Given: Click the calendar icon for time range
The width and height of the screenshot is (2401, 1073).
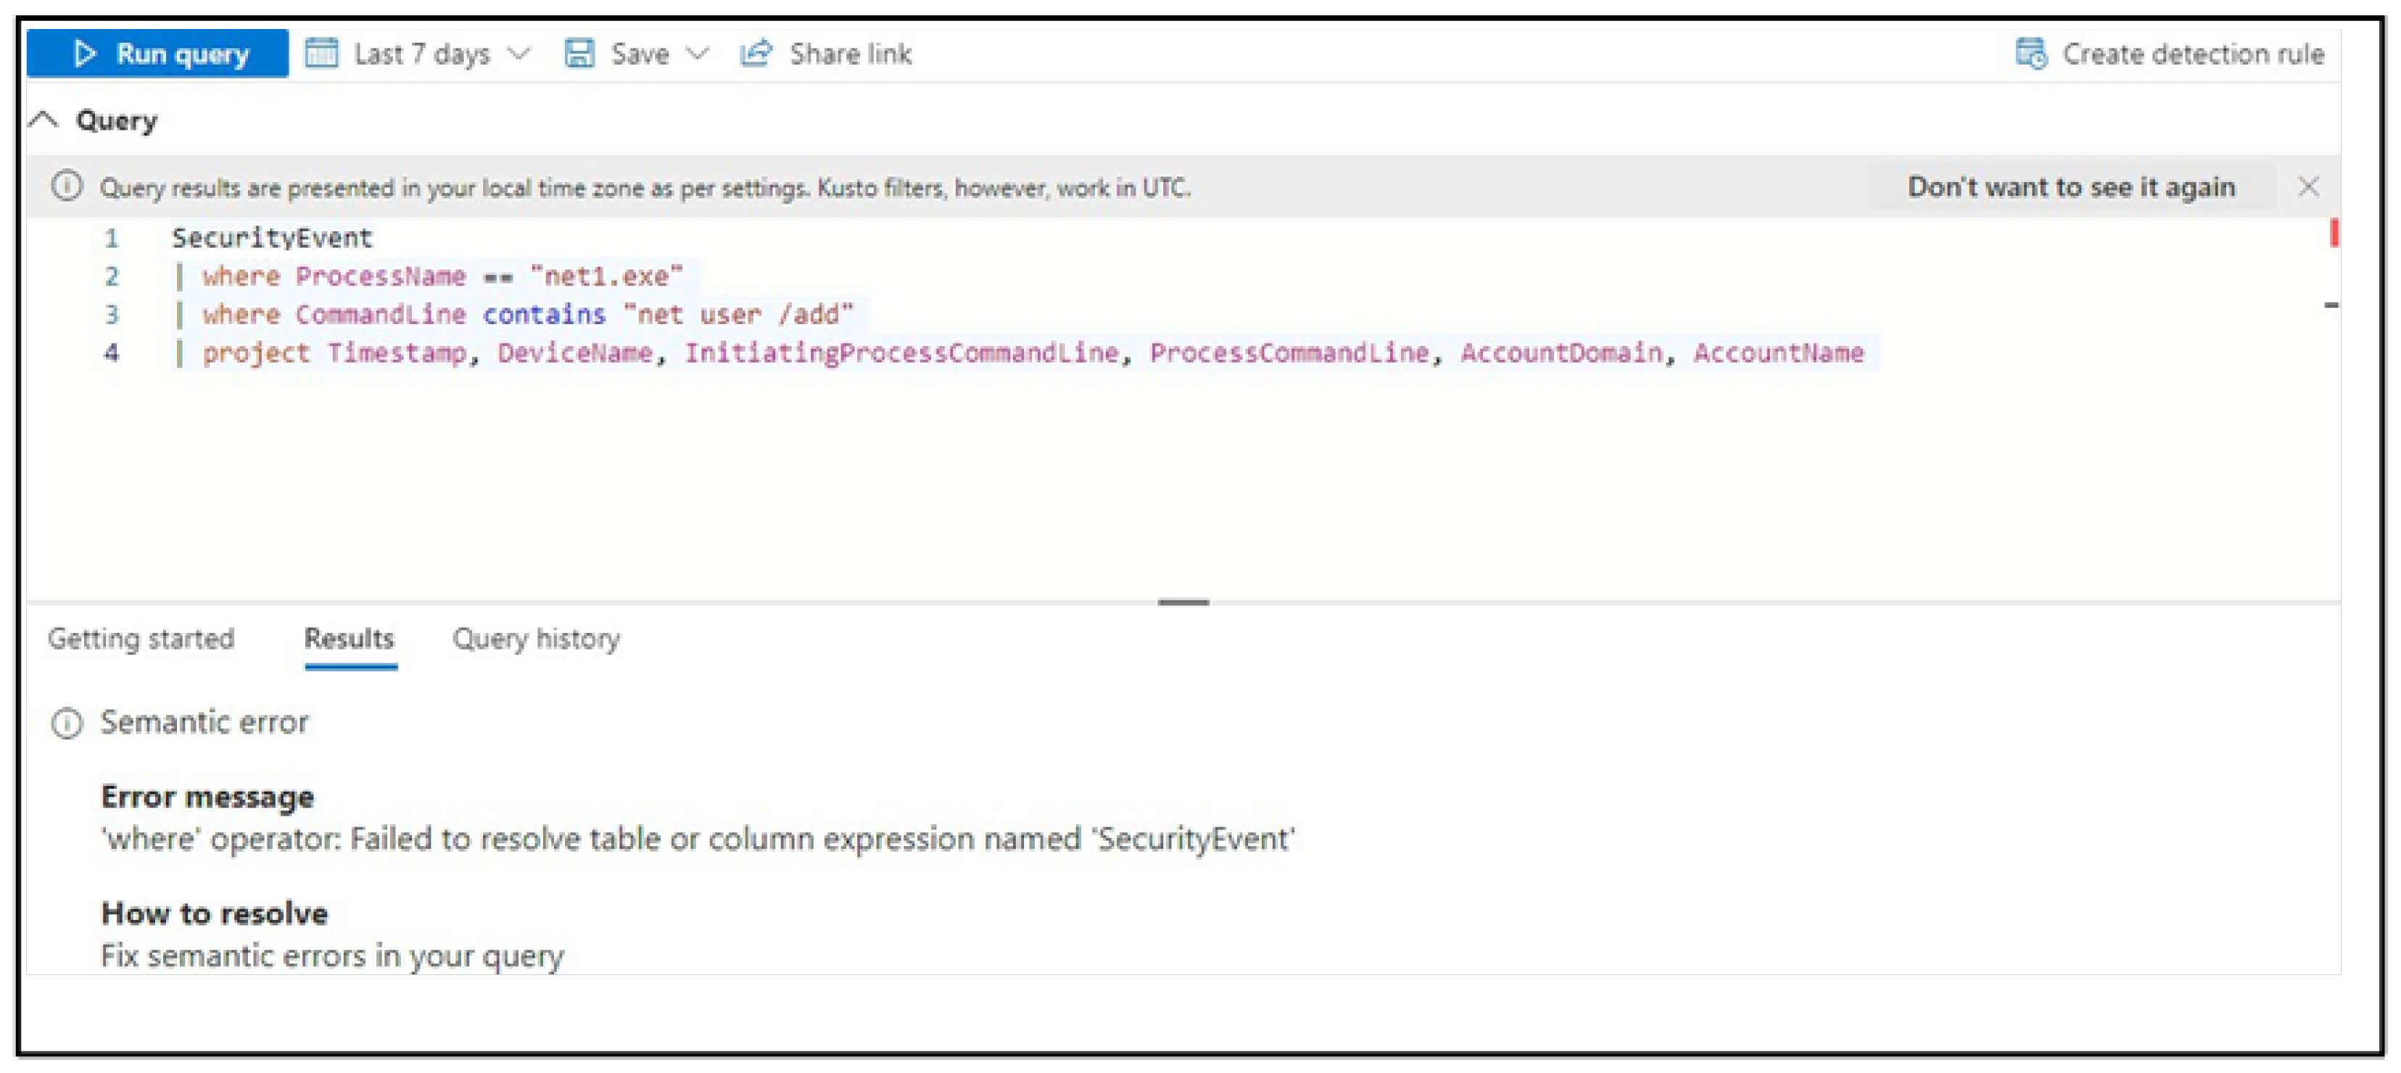Looking at the screenshot, I should 321,53.
